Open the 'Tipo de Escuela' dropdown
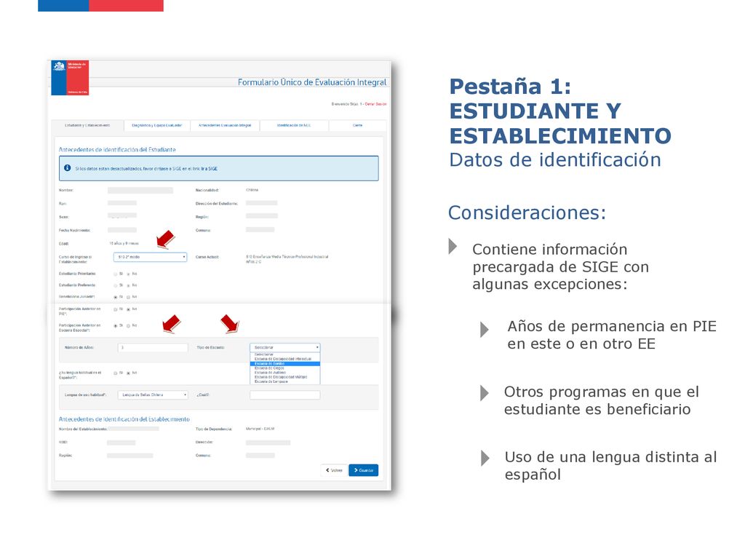Image resolution: width=745 pixels, height=559 pixels. 285,347
